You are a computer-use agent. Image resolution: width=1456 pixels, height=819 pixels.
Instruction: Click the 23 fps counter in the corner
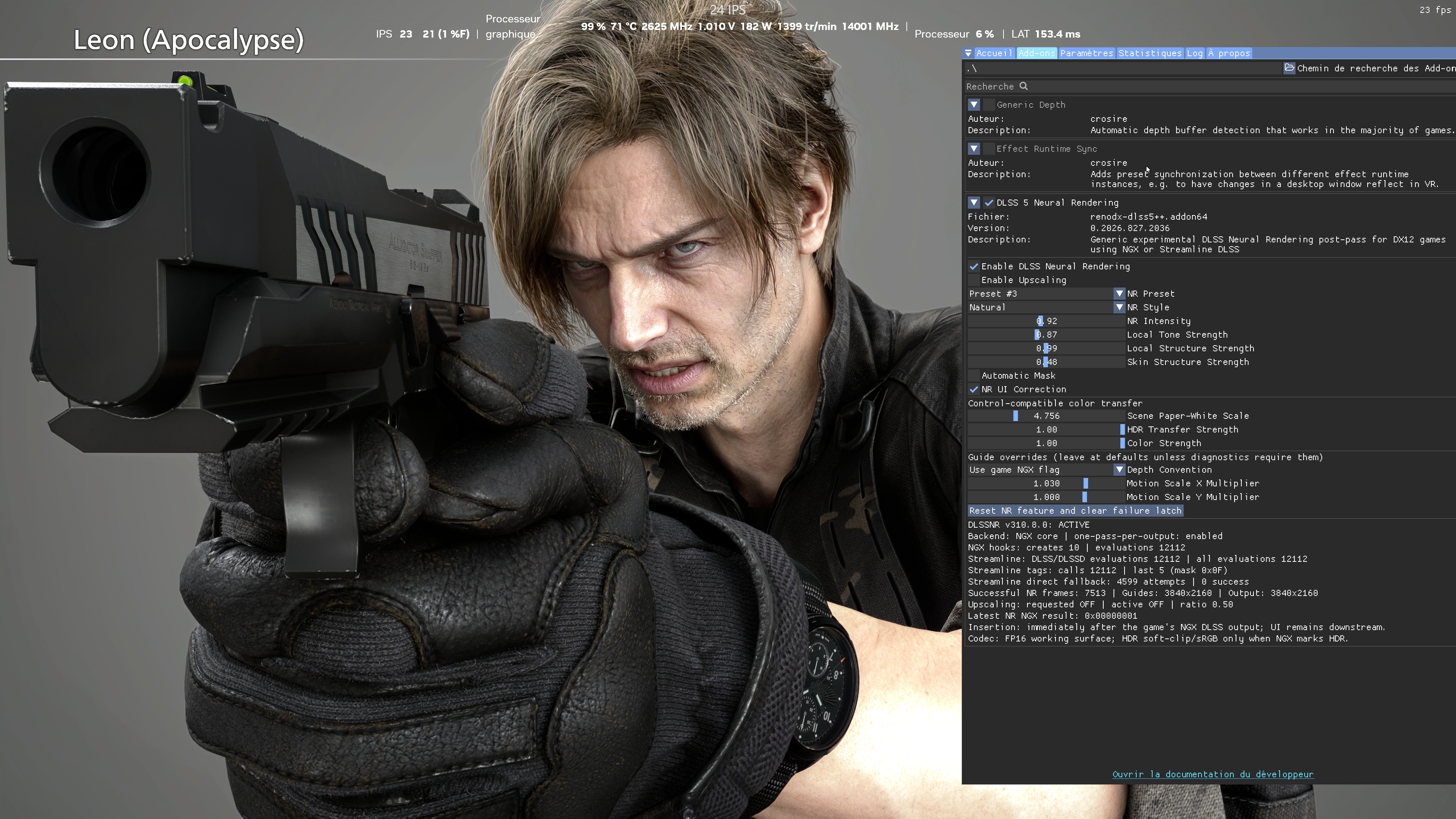(x=1435, y=10)
